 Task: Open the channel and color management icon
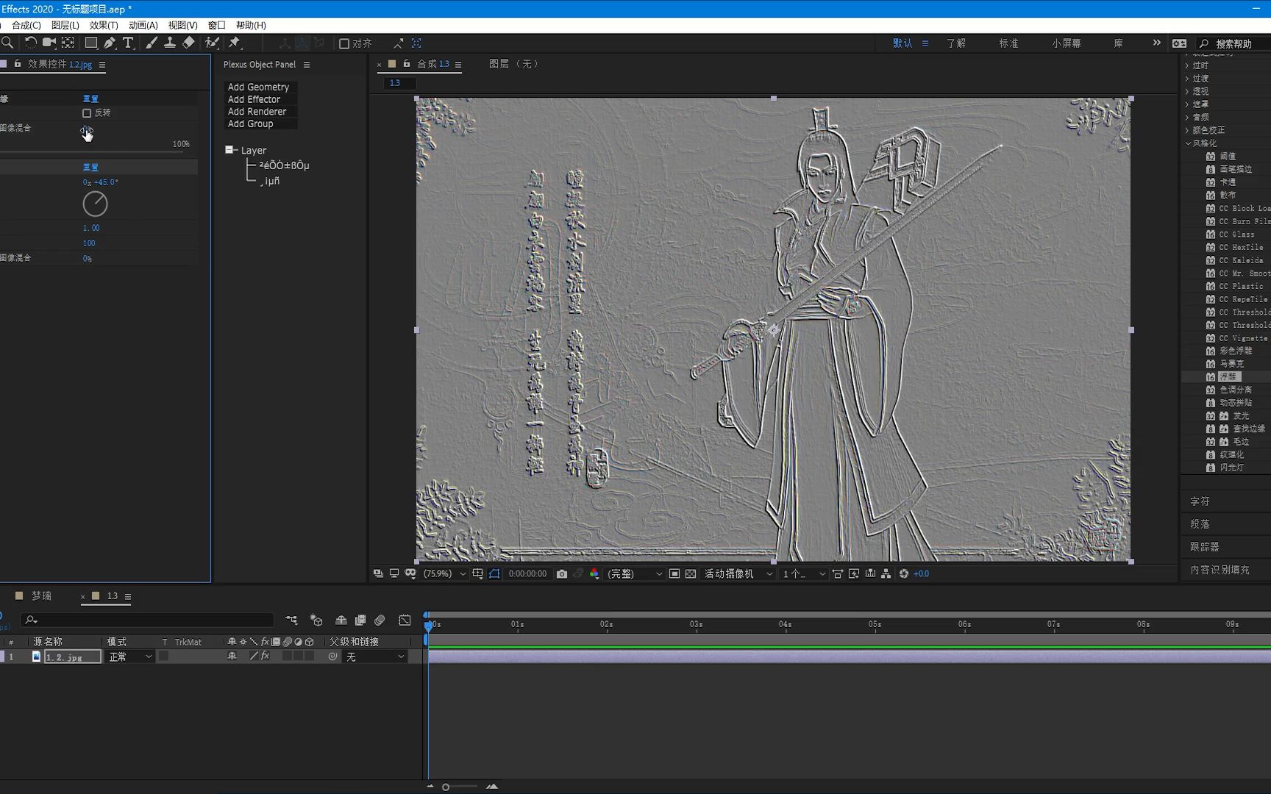click(x=594, y=573)
